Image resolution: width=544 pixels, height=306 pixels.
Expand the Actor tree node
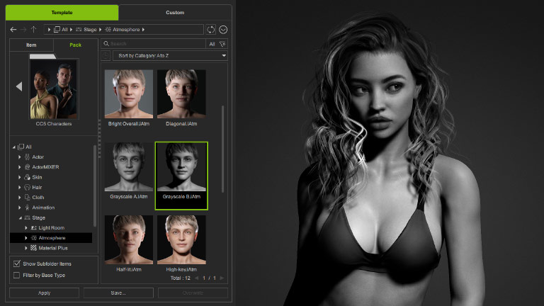pos(19,157)
